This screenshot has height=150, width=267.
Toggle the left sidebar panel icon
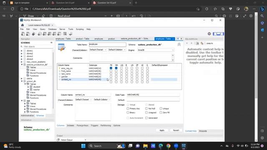point(215,34)
